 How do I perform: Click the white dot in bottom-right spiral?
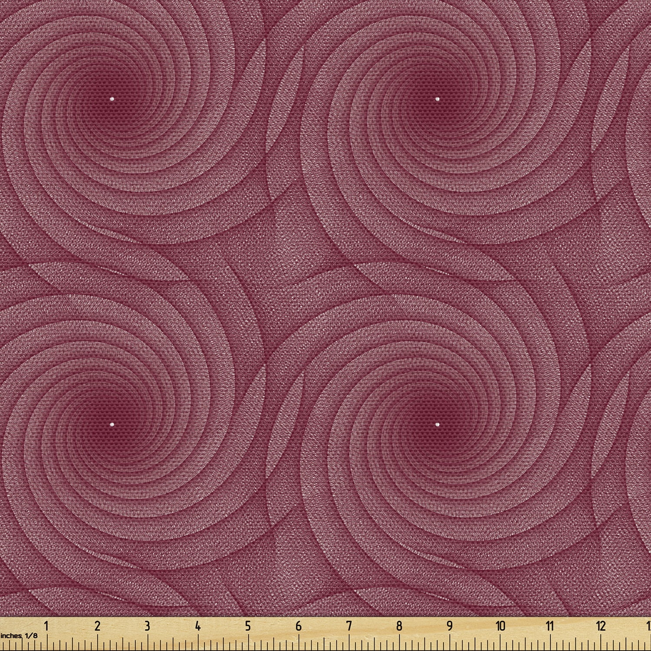[437, 425]
